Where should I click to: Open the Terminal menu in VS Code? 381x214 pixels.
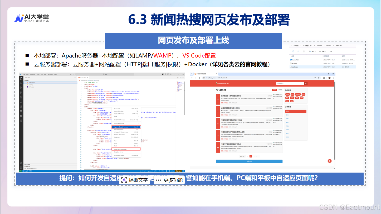pos(50,75)
